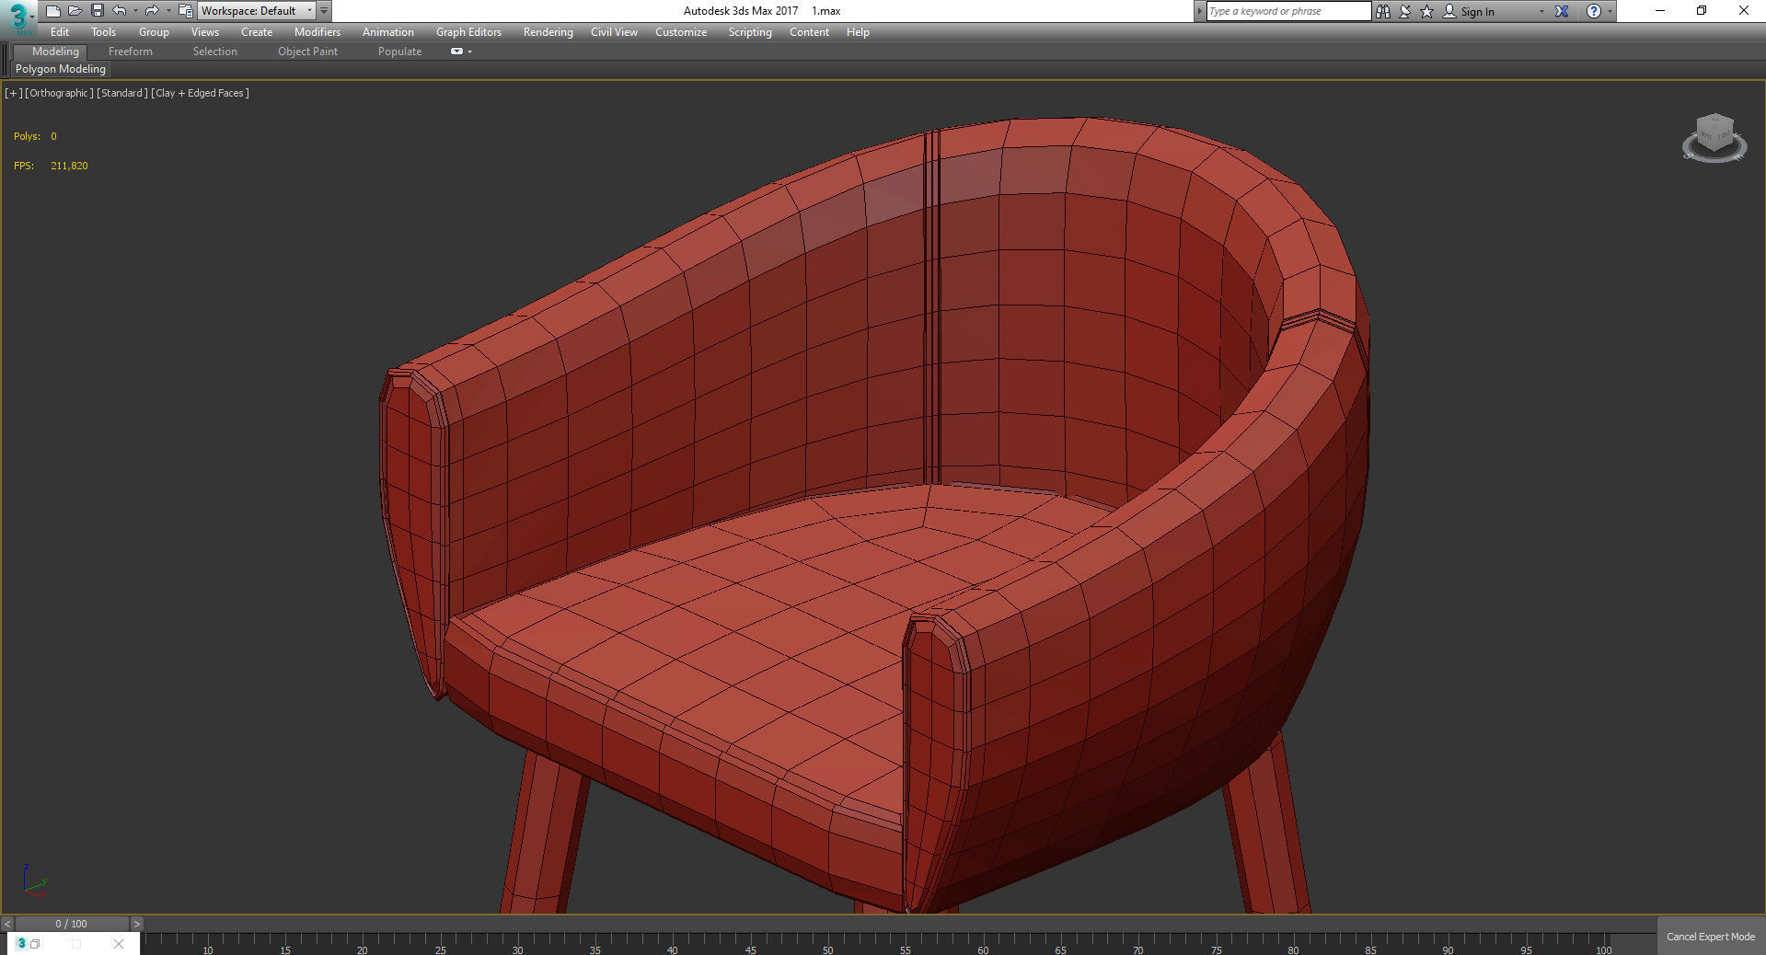Click the viewport [+] general menu label
The height and width of the screenshot is (955, 1766).
13,93
